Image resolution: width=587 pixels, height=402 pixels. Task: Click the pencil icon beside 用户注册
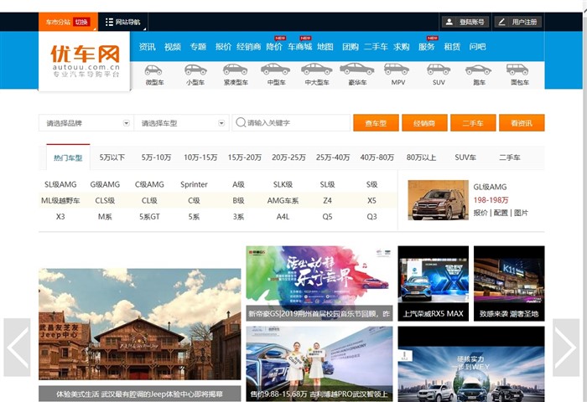[501, 22]
